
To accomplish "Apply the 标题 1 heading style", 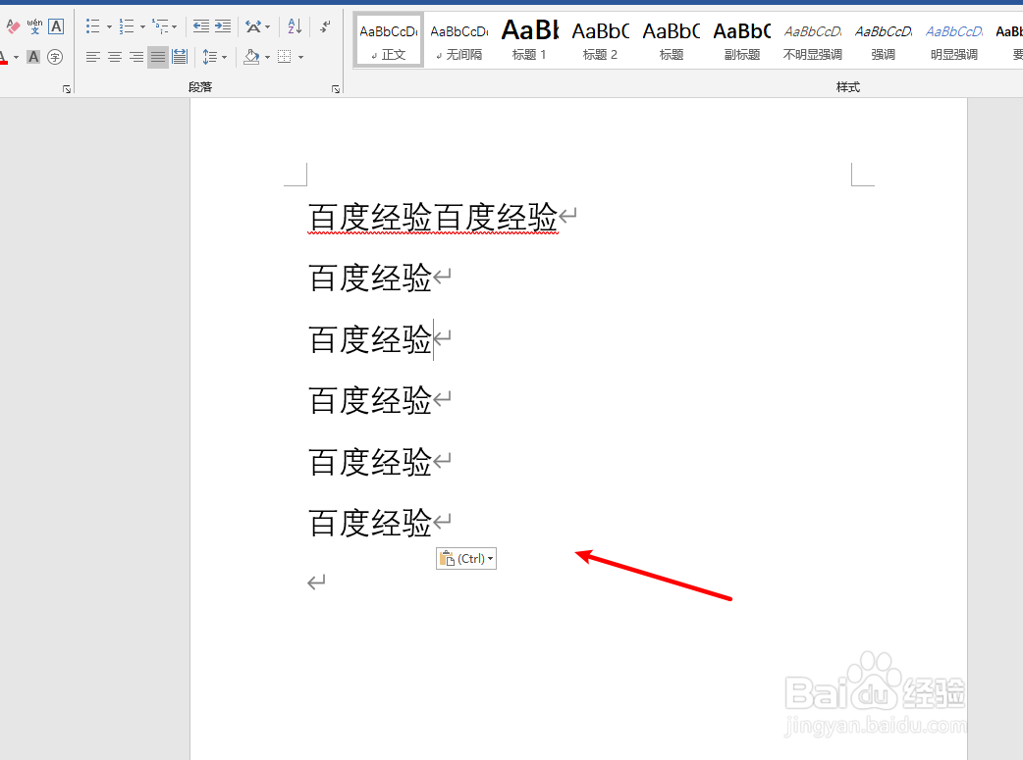I will [x=529, y=41].
